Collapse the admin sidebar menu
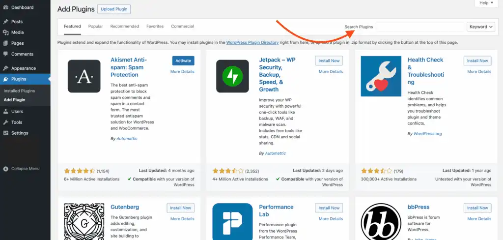This screenshot has height=240, width=503. tap(25, 169)
